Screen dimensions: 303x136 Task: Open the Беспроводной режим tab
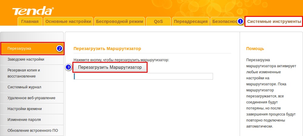tap(120, 21)
